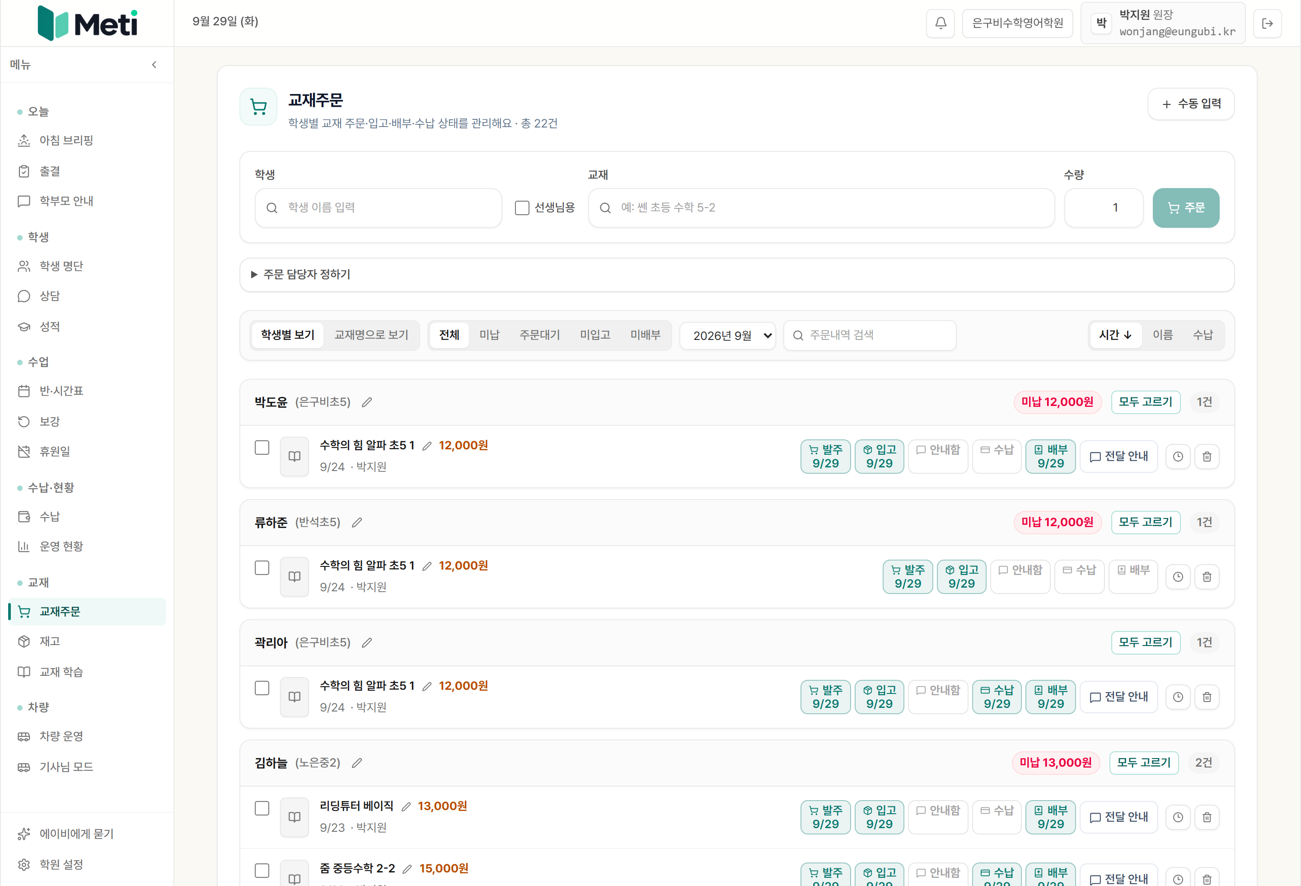Filter orders by 미입고 tab
Viewport: 1301px width, 886px height.
click(x=594, y=335)
